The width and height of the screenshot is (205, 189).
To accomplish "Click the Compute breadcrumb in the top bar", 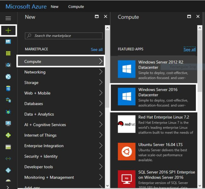I will [x=76, y=7].
